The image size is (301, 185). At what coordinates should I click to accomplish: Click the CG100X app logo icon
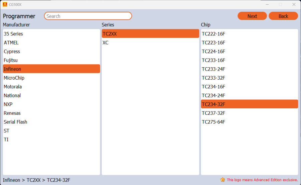(5, 4)
